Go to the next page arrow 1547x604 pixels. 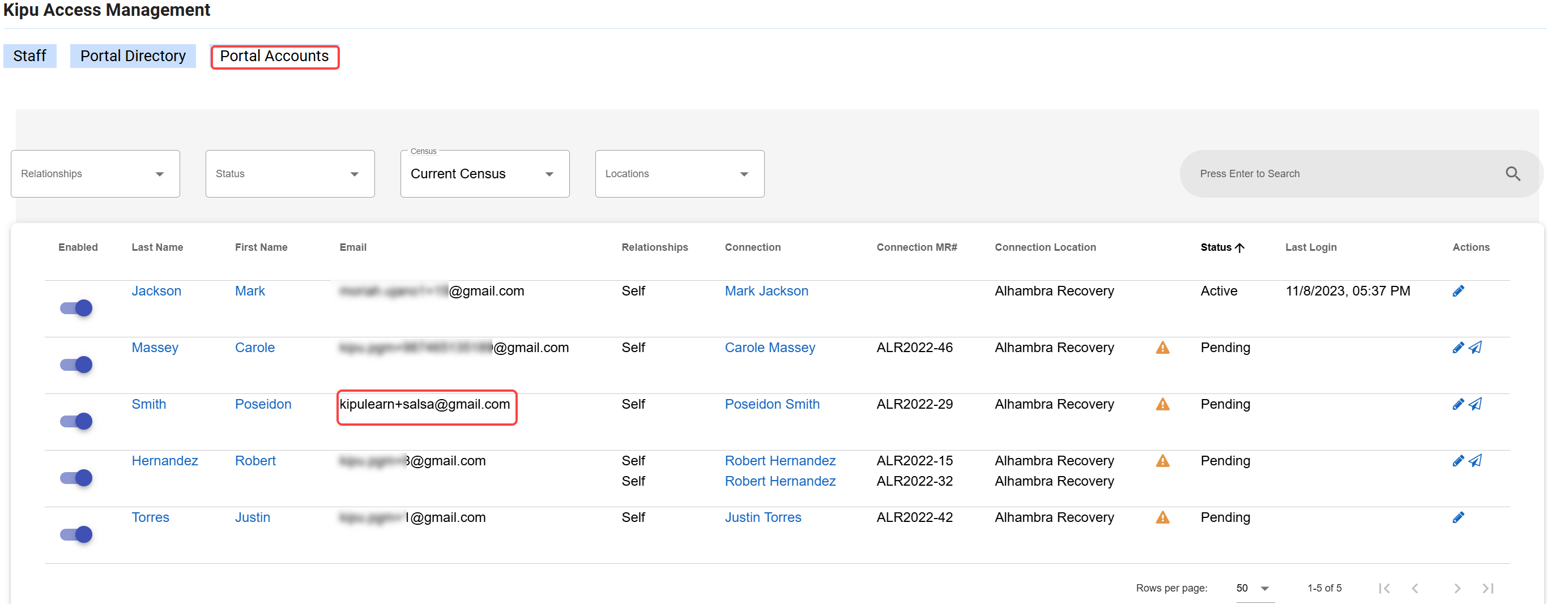pyautogui.click(x=1456, y=588)
